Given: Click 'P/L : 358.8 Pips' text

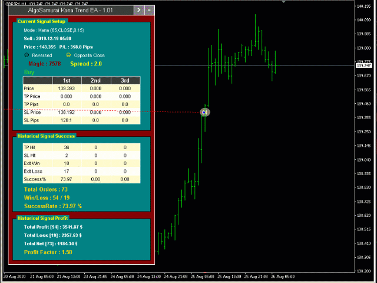Looking at the screenshot, I should tap(76, 47).
